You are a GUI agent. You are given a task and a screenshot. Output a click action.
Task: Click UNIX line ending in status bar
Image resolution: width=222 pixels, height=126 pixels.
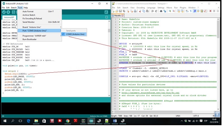click(178, 116)
